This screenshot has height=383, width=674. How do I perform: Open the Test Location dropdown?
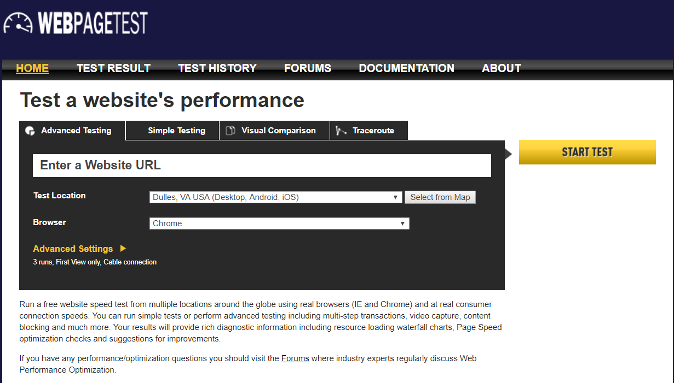[276, 197]
